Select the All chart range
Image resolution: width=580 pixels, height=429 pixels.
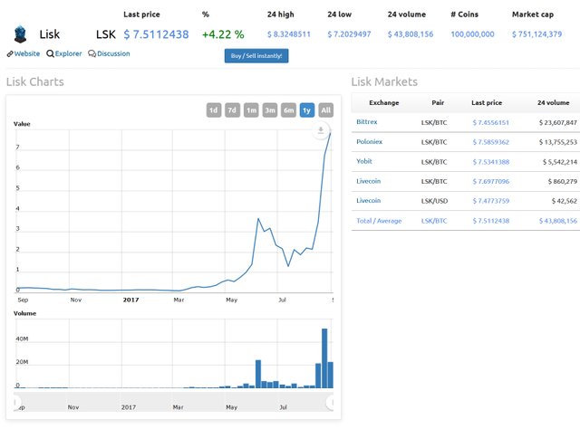point(326,110)
